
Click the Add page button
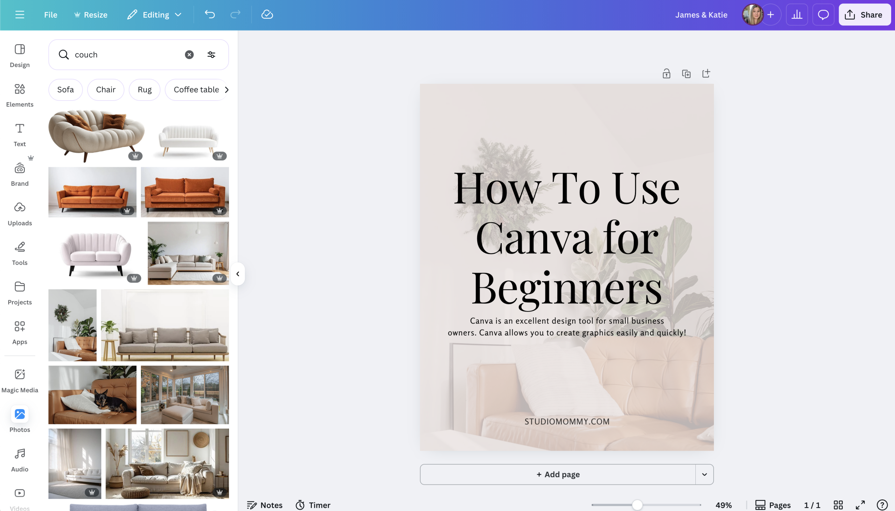pyautogui.click(x=558, y=474)
